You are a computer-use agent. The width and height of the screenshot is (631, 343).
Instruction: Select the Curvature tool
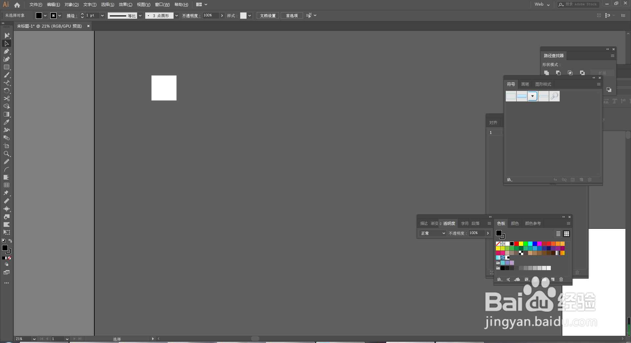[7, 59]
